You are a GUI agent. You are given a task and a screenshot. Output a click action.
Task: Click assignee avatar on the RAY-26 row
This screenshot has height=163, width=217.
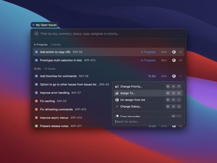coord(174,52)
